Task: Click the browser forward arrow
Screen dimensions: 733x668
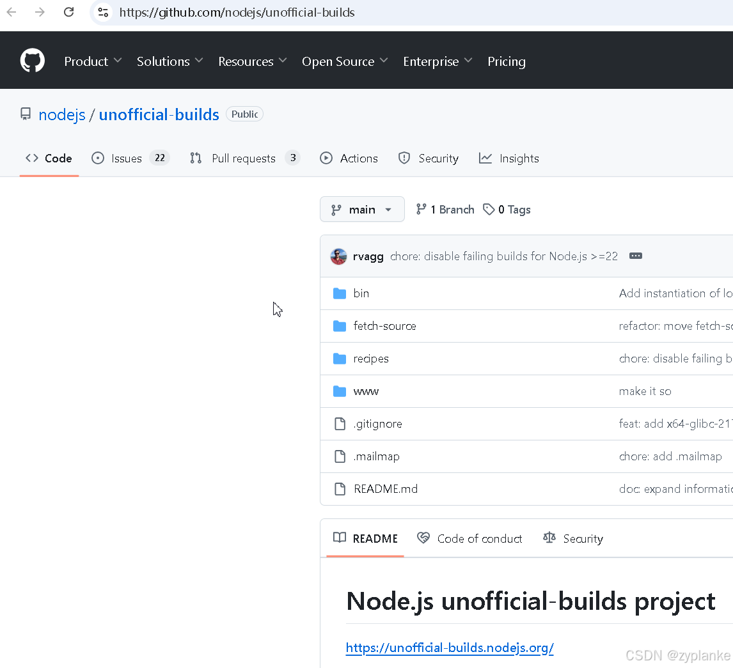Action: 40,12
